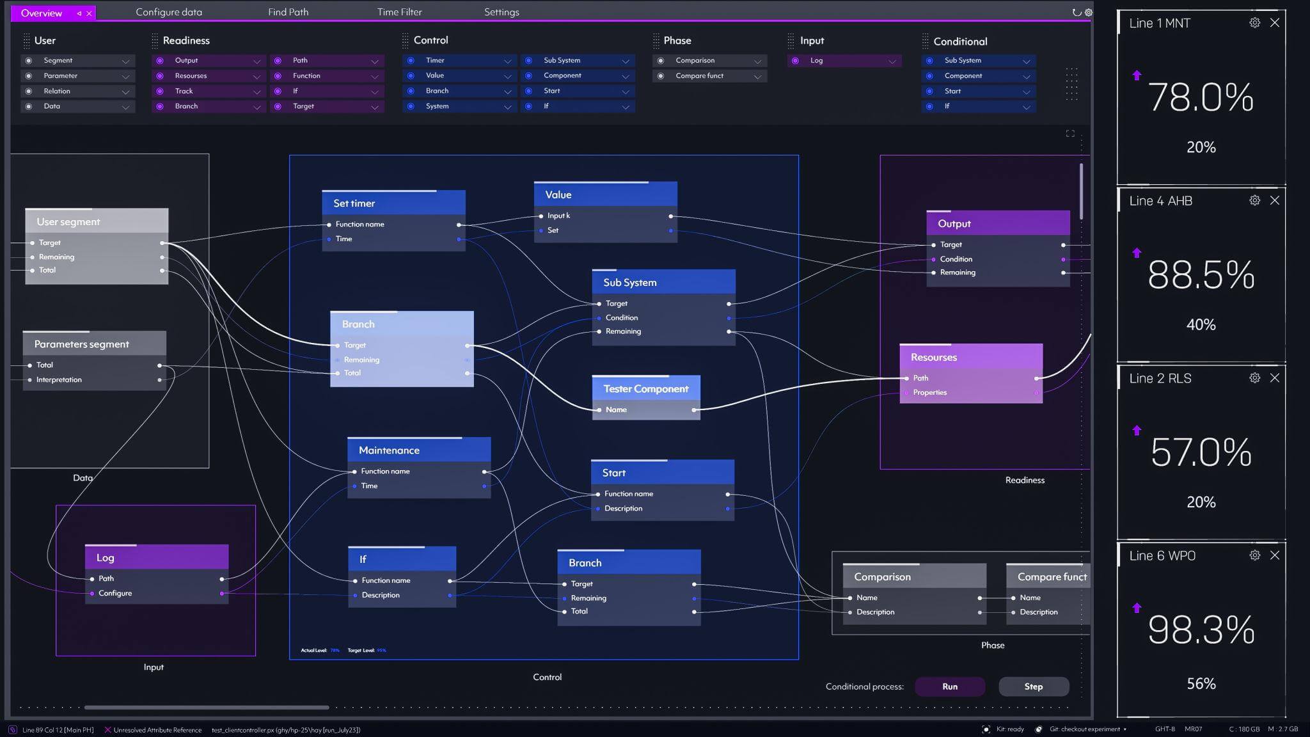This screenshot has height=737, width=1310.
Task: Select the Tester Component node header
Action: 646,388
